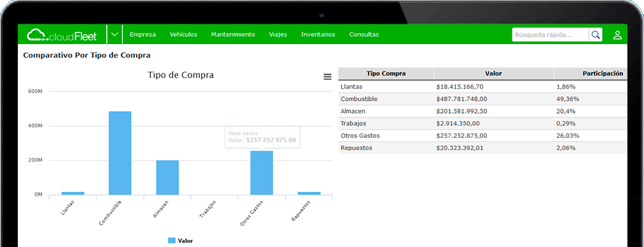
Task: Toggle the Valor legend series
Action: 181,241
